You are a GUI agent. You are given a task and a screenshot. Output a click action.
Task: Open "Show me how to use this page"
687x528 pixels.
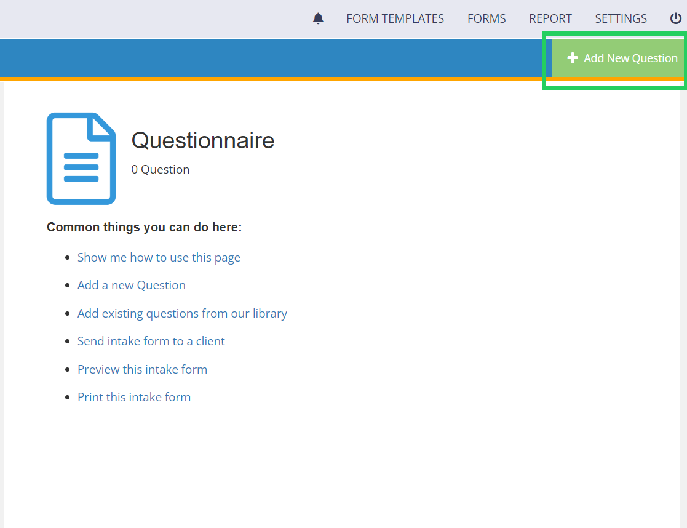coord(159,257)
